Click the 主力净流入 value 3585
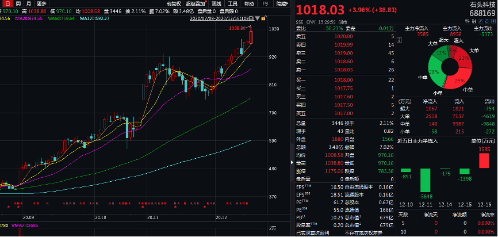 [423, 35]
